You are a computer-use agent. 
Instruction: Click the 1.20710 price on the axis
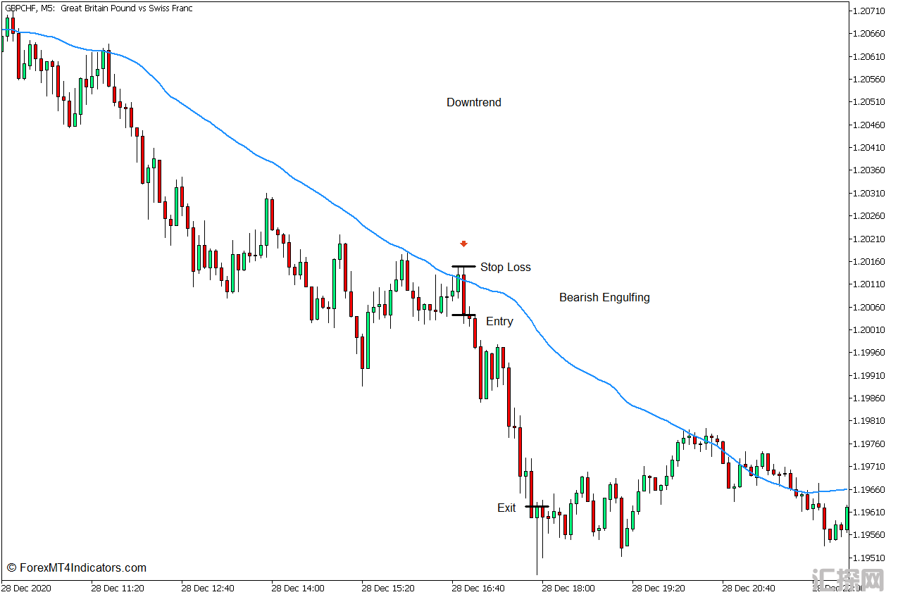(x=868, y=11)
